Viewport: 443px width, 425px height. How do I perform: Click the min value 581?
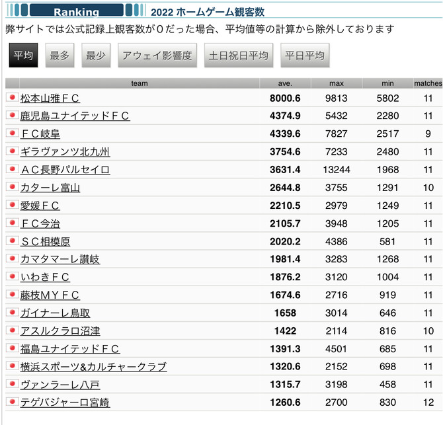[x=387, y=241]
